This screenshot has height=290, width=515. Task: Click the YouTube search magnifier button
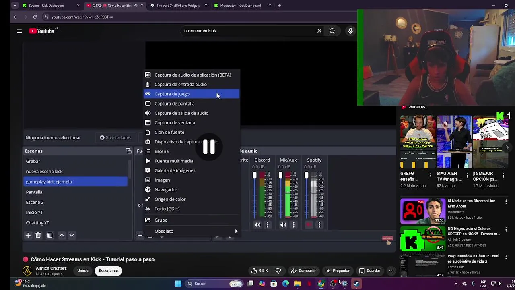(332, 31)
